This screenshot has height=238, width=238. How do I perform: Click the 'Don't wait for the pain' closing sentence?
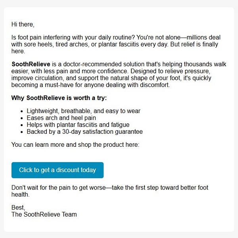(110, 191)
